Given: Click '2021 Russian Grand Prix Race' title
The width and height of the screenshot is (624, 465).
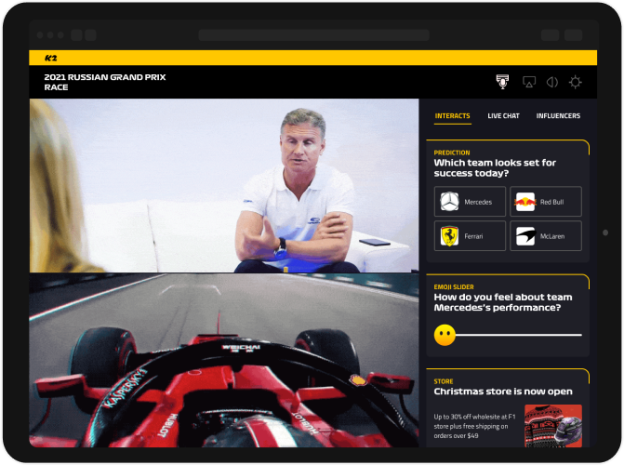Looking at the screenshot, I should [x=105, y=82].
